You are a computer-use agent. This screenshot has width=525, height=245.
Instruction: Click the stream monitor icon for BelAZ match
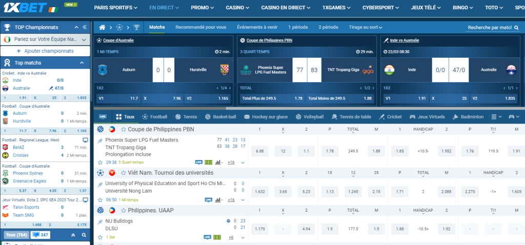tap(86, 140)
